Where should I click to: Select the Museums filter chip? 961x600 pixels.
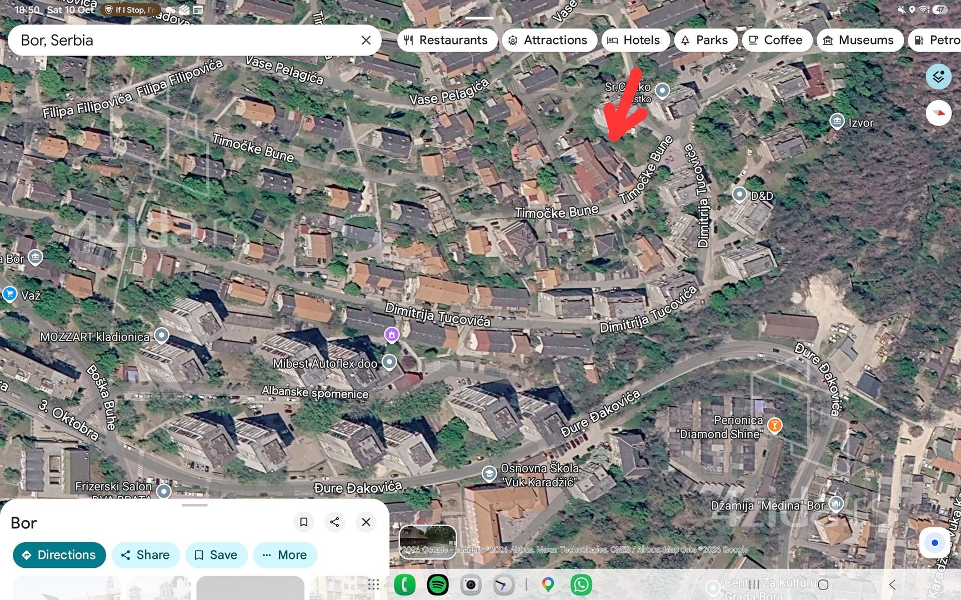[859, 40]
